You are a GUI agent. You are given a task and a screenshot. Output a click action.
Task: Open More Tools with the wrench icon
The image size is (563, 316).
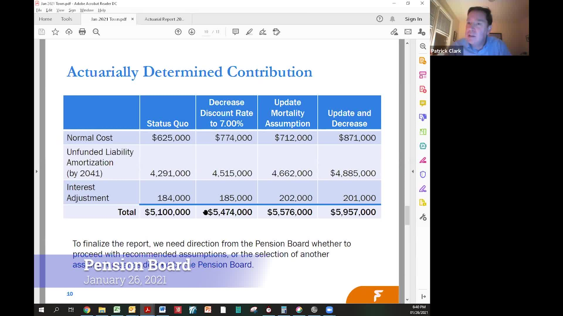[423, 217]
